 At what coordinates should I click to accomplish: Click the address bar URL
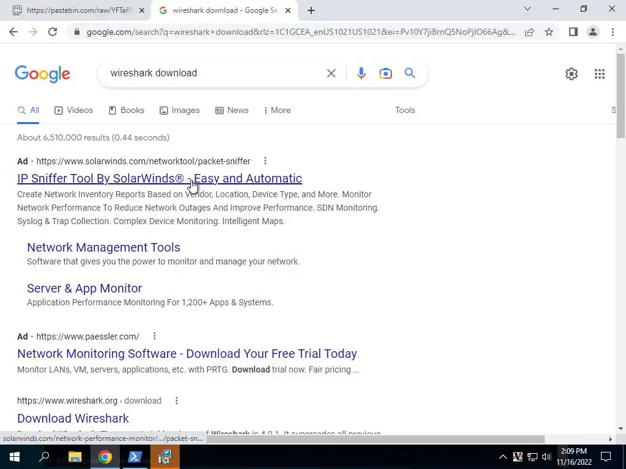coord(301,32)
